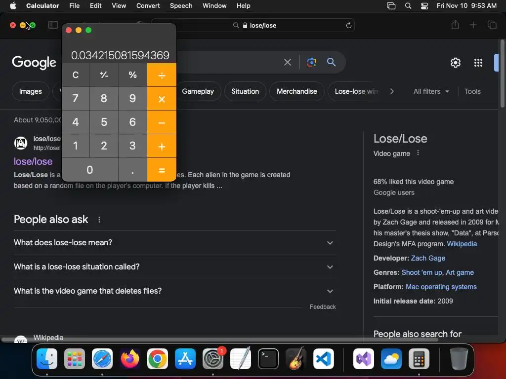Advance filter chips with right arrow
Viewport: 506px width, 379px height.
392,91
